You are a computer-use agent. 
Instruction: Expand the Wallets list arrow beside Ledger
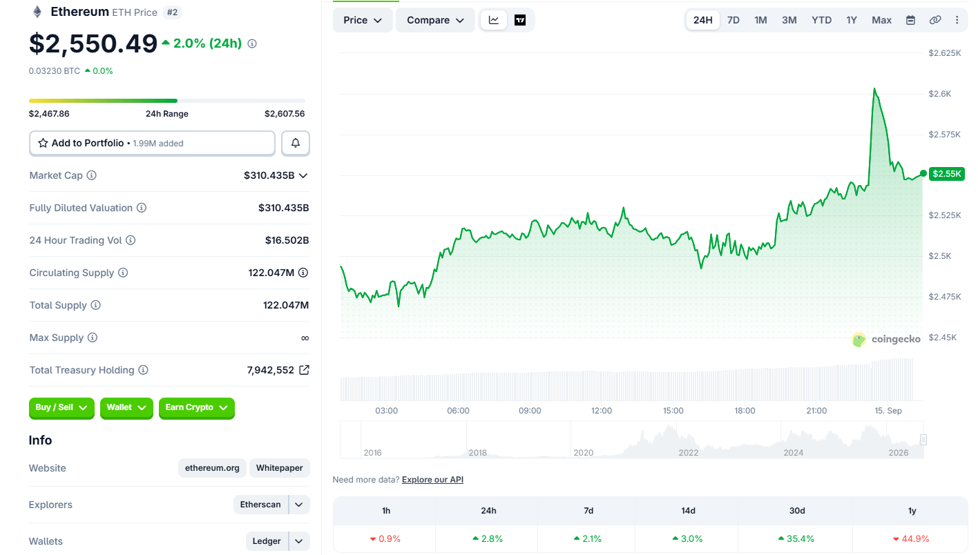(299, 541)
